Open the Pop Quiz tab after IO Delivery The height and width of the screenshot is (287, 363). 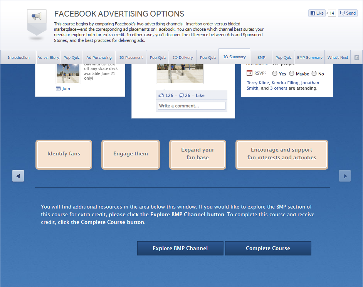click(x=208, y=57)
